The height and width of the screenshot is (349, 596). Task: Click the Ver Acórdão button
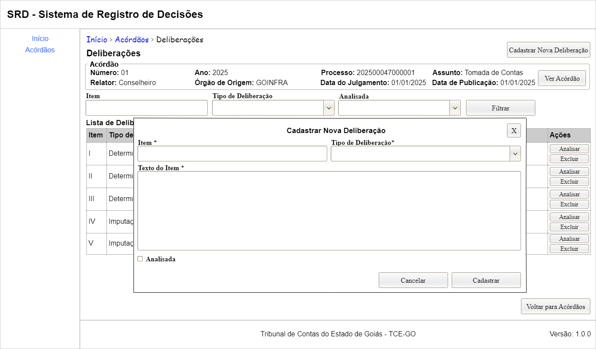[562, 79]
